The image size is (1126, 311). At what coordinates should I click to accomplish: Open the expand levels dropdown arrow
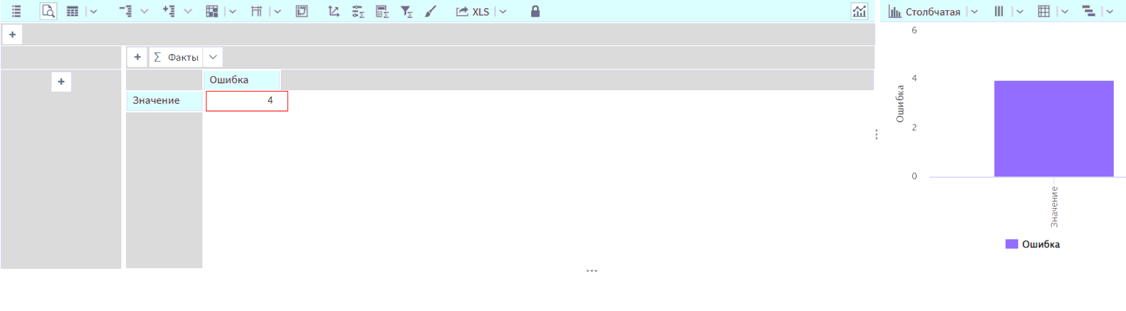coord(188,11)
